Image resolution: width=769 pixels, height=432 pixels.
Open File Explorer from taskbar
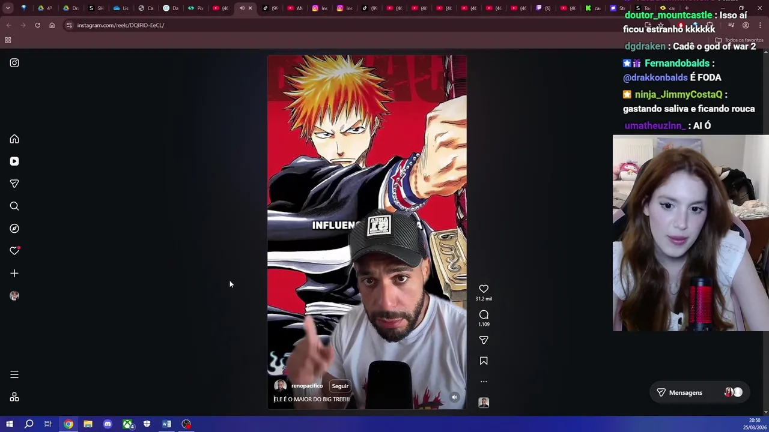point(88,424)
